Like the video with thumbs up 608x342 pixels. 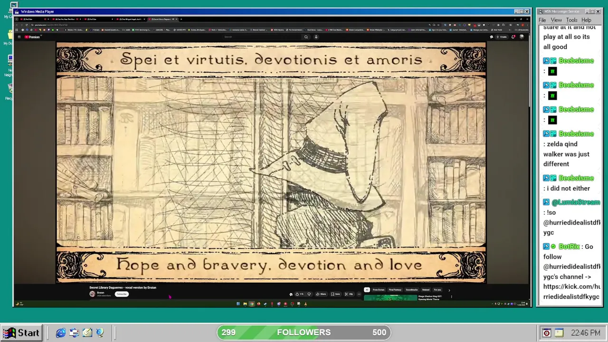coord(299,294)
